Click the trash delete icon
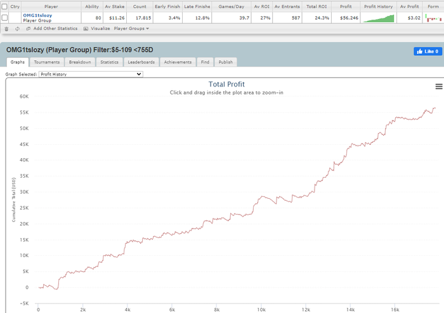Image resolution: width=444 pixels, height=313 pixels. (6, 29)
